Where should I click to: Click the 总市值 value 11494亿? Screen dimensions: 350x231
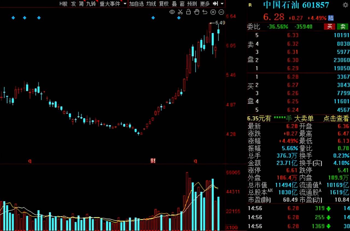(x=287, y=185)
